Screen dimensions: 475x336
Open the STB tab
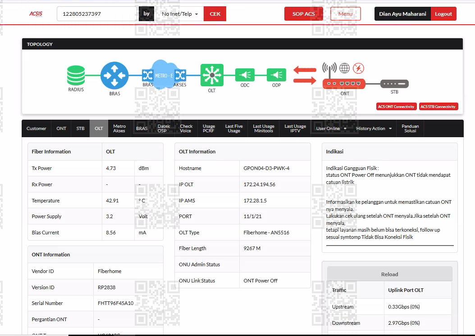80,129
